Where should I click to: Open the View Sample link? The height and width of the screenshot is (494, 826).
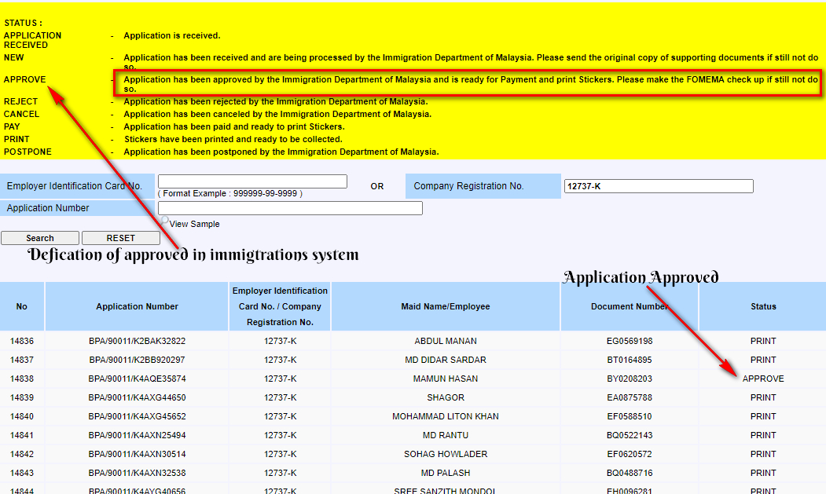[194, 224]
